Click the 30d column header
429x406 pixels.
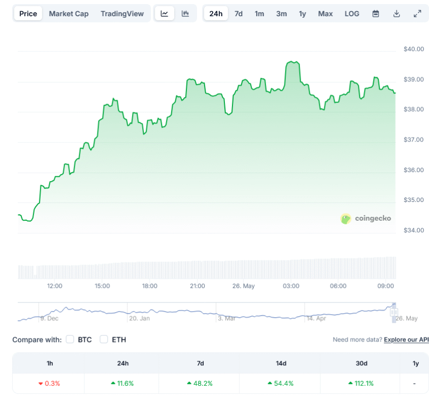[361, 363]
